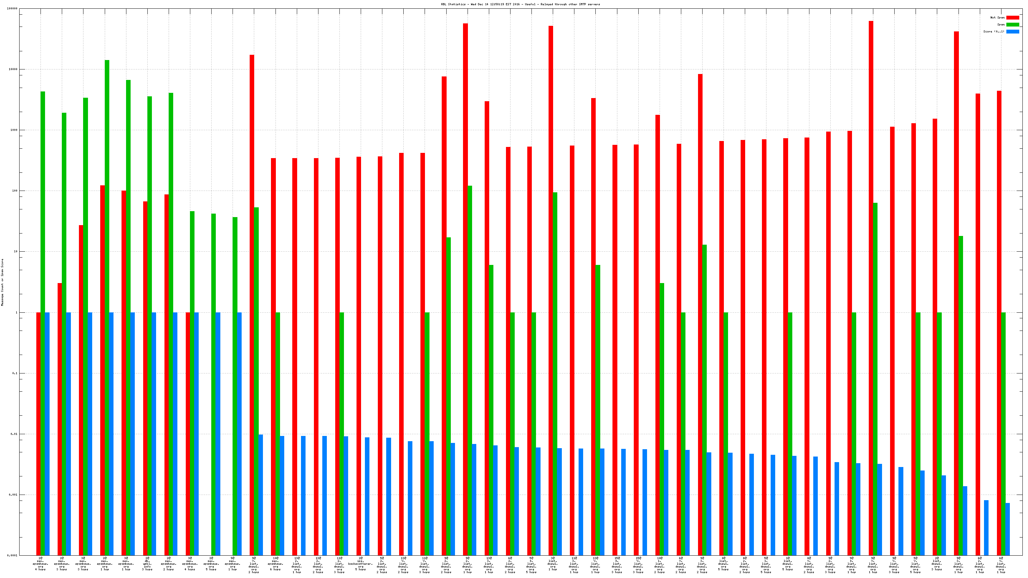Click the RBL Statistics chart title

520,5
